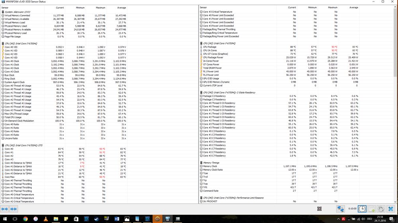Screen dimensions: 398x223
Task: Reset the clock timer button
Action: pyautogui.click(x=362, y=209)
